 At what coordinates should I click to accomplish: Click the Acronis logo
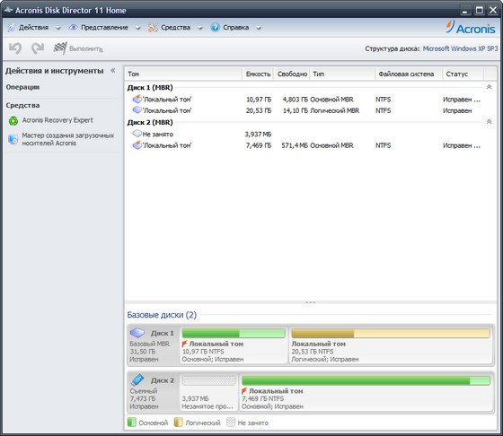pyautogui.click(x=471, y=27)
